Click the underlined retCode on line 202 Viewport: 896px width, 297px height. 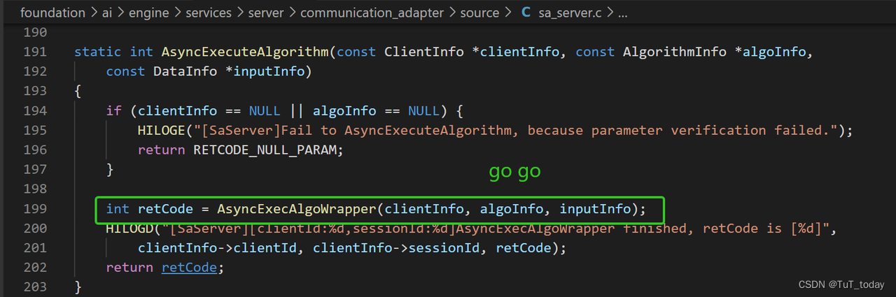(189, 267)
